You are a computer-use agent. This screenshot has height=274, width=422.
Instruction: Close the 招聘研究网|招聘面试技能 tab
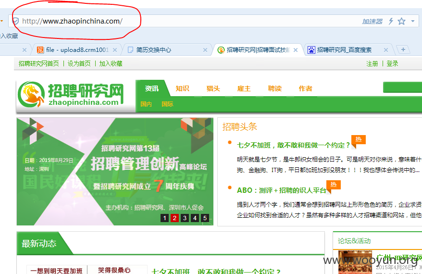click(x=296, y=50)
